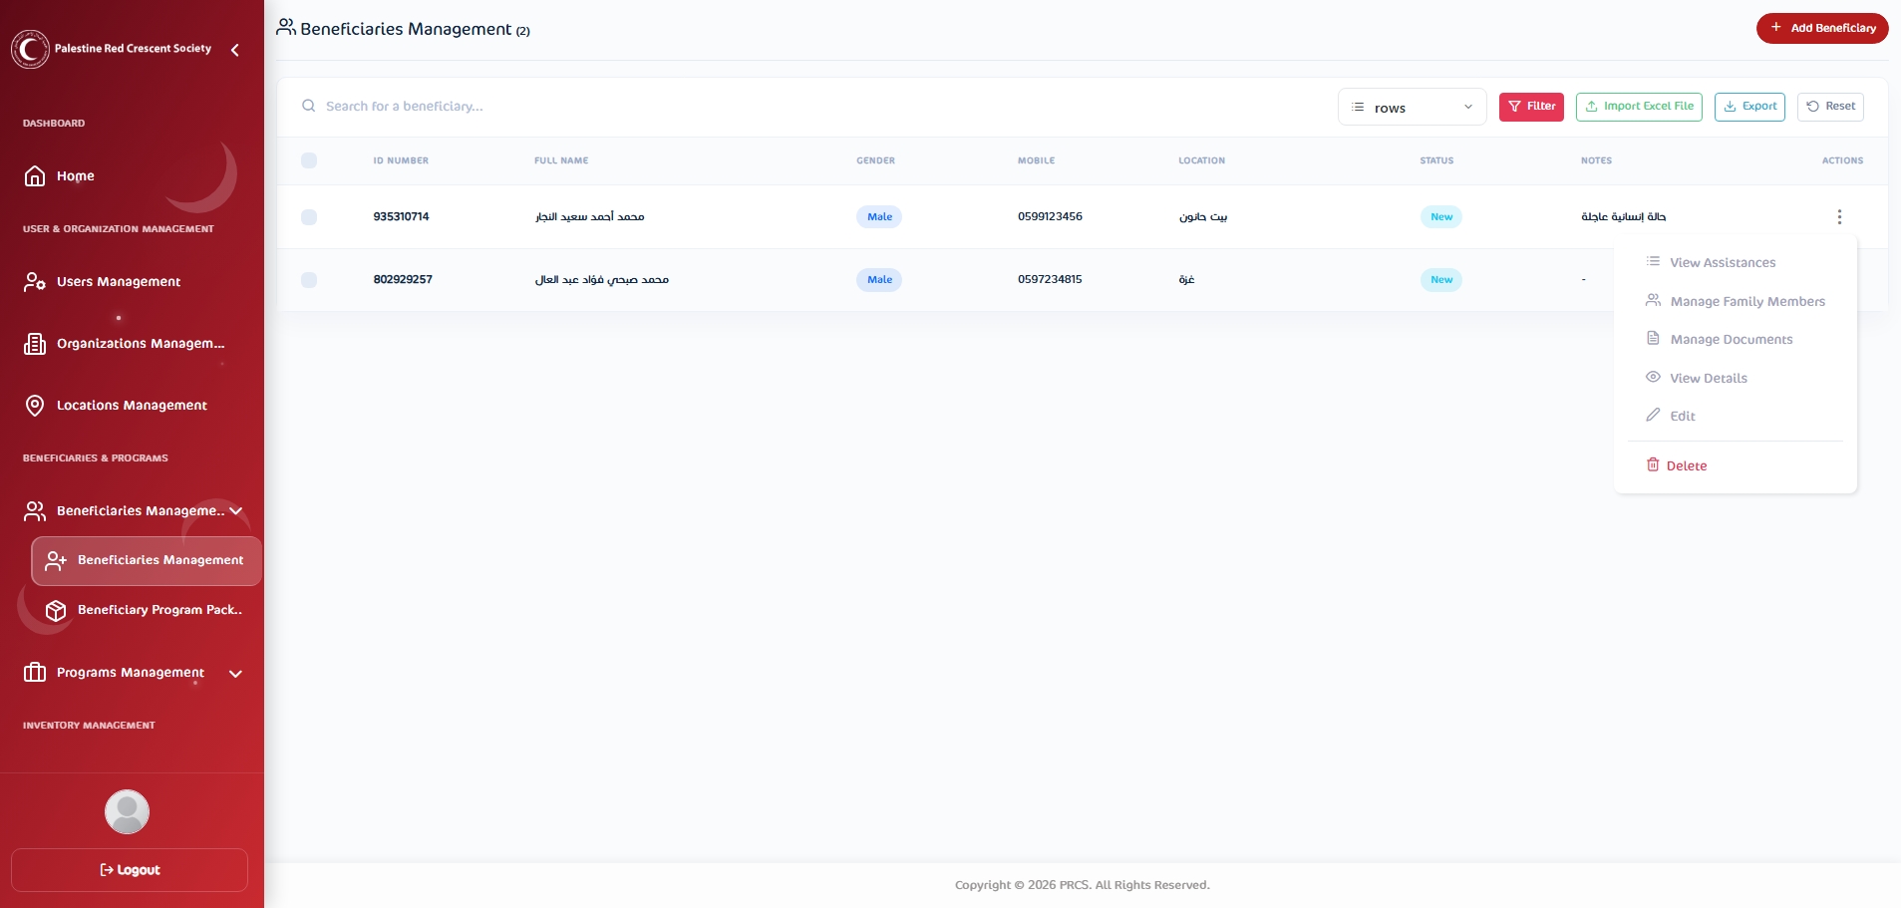Focus the beneficiary search field
The width and height of the screenshot is (1901, 908).
[x=698, y=107]
